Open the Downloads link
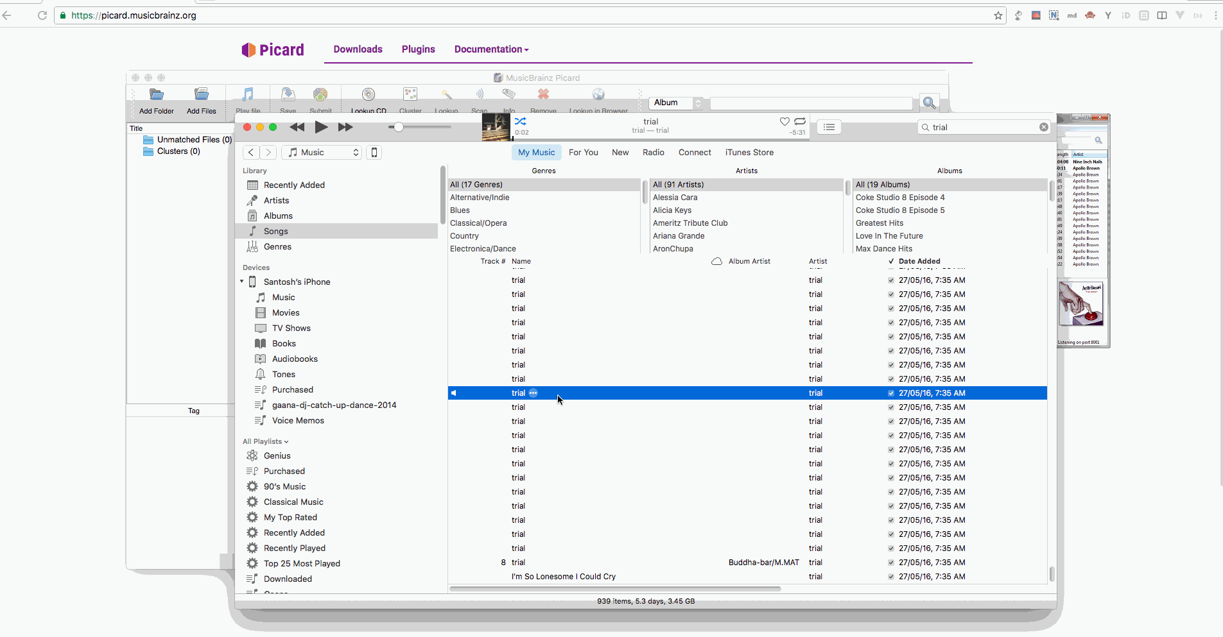 click(x=358, y=49)
